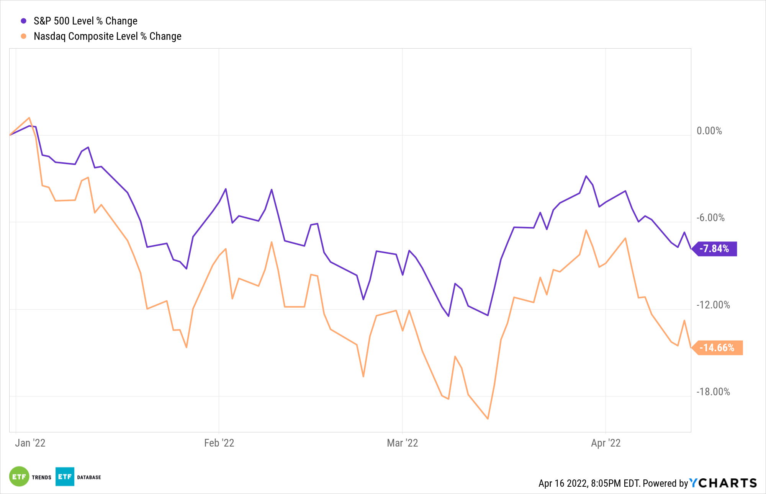
Task: Click the Nasdaq Composite Level % Change label
Action: [x=108, y=36]
